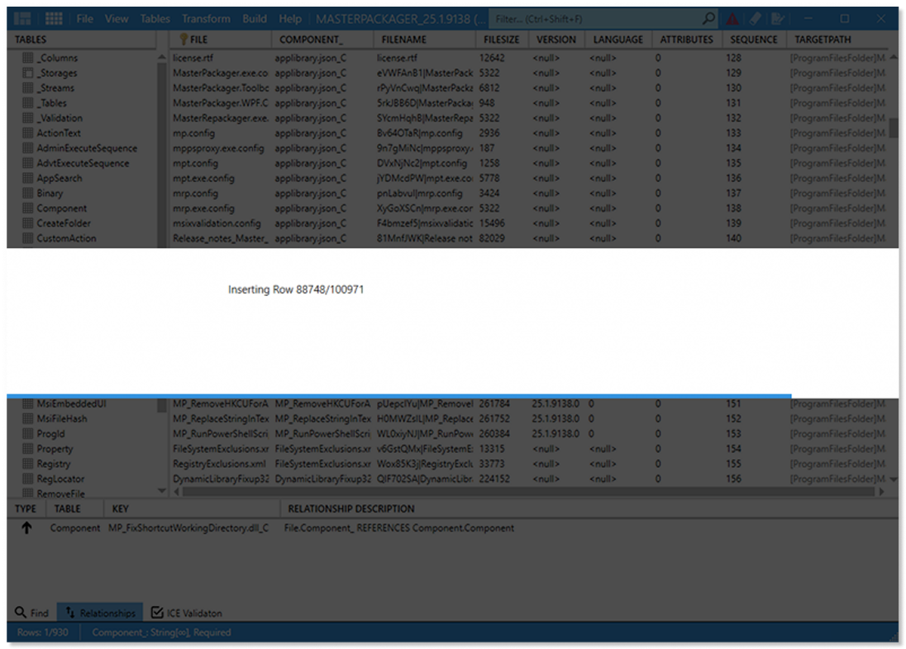Click the editor layout icon in title bar
The width and height of the screenshot is (906, 649).
pos(22,18)
